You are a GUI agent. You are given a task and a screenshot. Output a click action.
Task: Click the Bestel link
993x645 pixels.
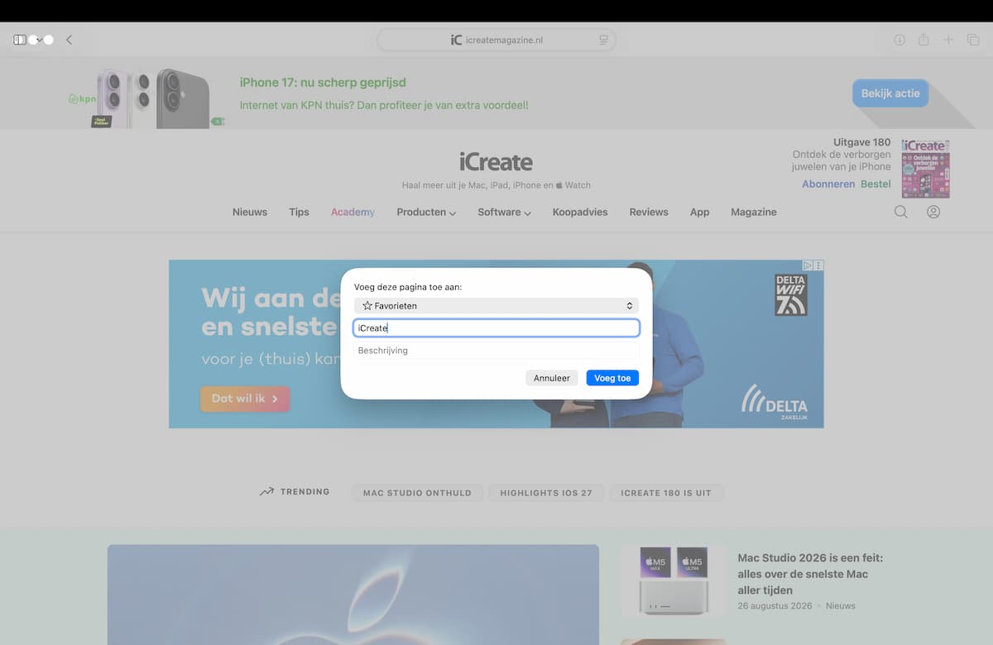[x=875, y=184]
